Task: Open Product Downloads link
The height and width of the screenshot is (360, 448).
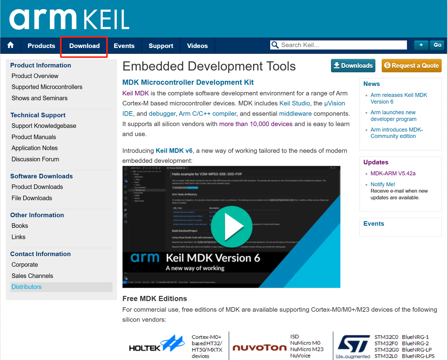Action: point(37,187)
